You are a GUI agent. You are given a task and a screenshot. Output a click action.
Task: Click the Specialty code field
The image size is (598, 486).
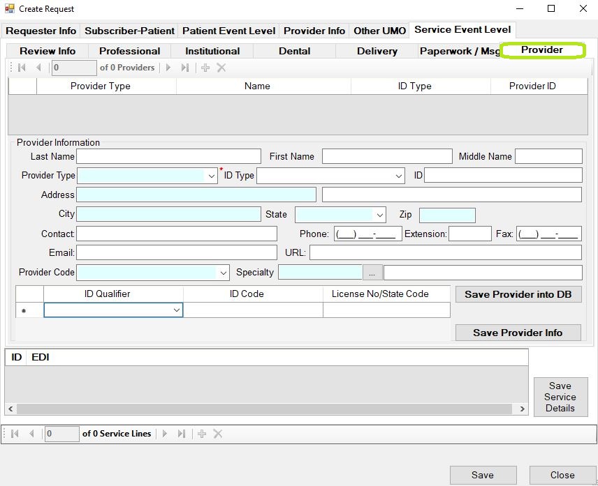[321, 273]
